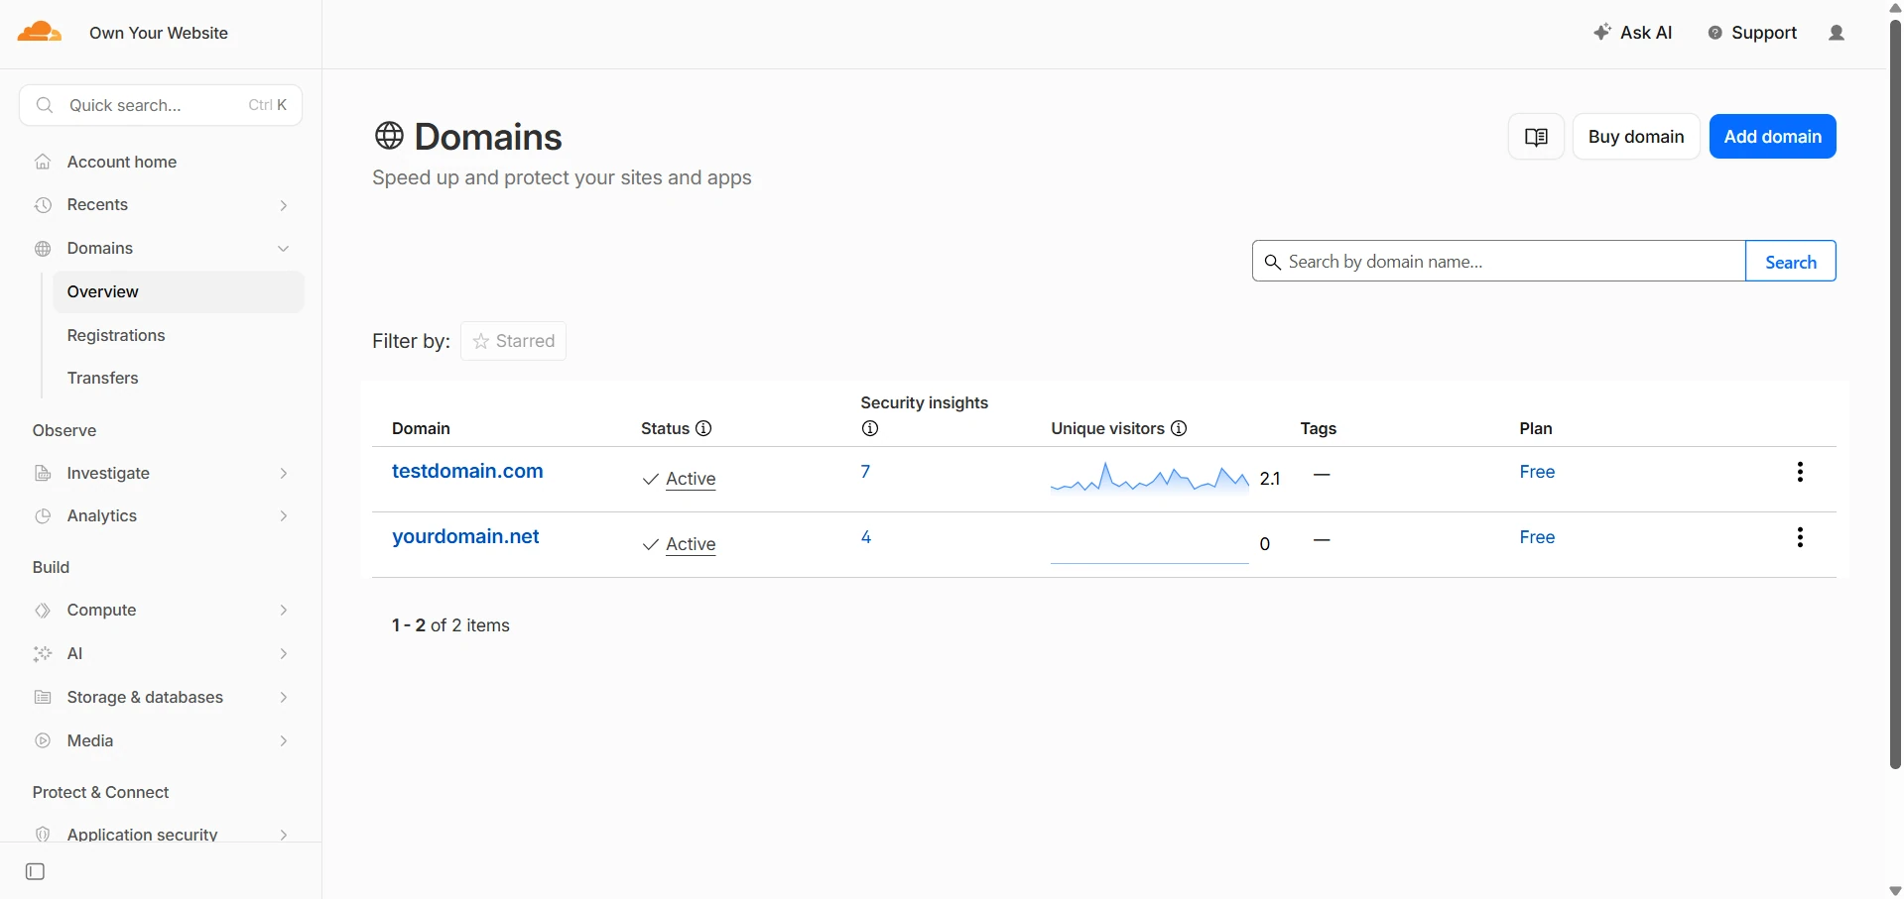Screen dimensions: 1904x899
Task: Focus the Quick search box
Action: (161, 105)
